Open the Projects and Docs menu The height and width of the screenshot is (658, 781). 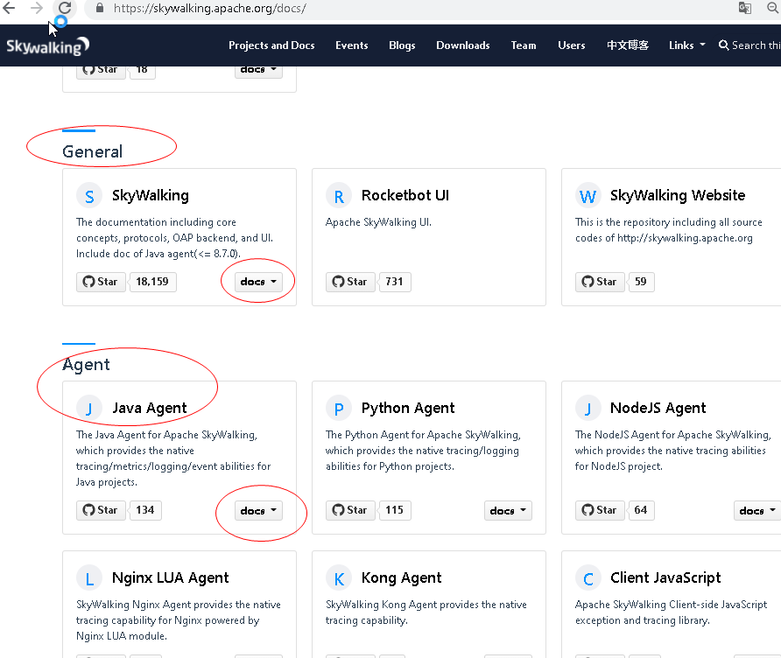[271, 45]
